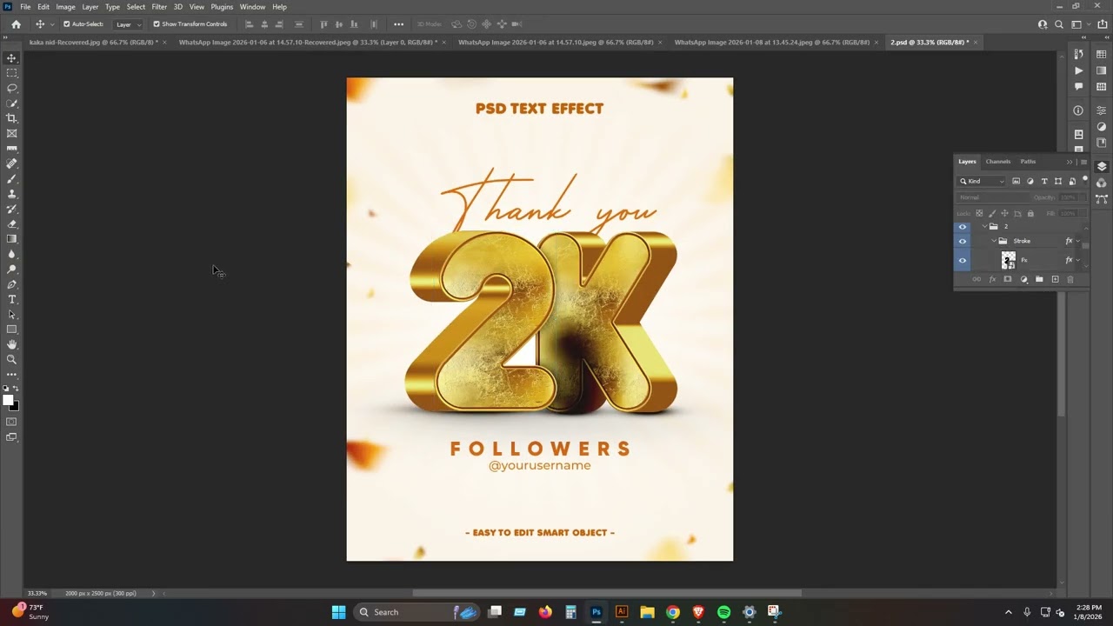The width and height of the screenshot is (1113, 626).
Task: Select the Crop tool
Action: tap(11, 118)
